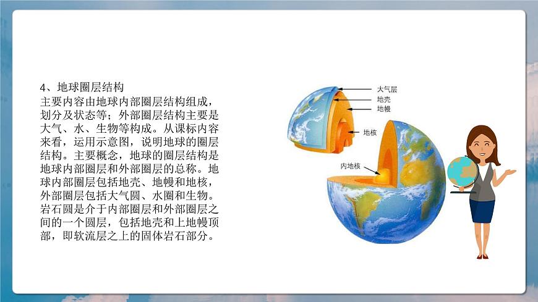The width and height of the screenshot is (538, 302).
Task: Click the line starting '外部圈层包括大气圆'
Action: (127, 195)
